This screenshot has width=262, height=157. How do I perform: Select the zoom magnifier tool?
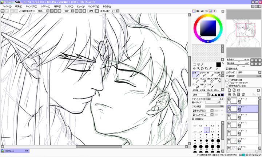[198, 68]
